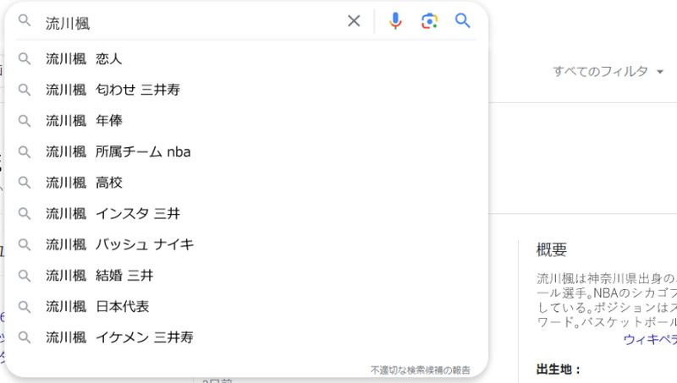Click the blue search magnifier button

click(462, 21)
